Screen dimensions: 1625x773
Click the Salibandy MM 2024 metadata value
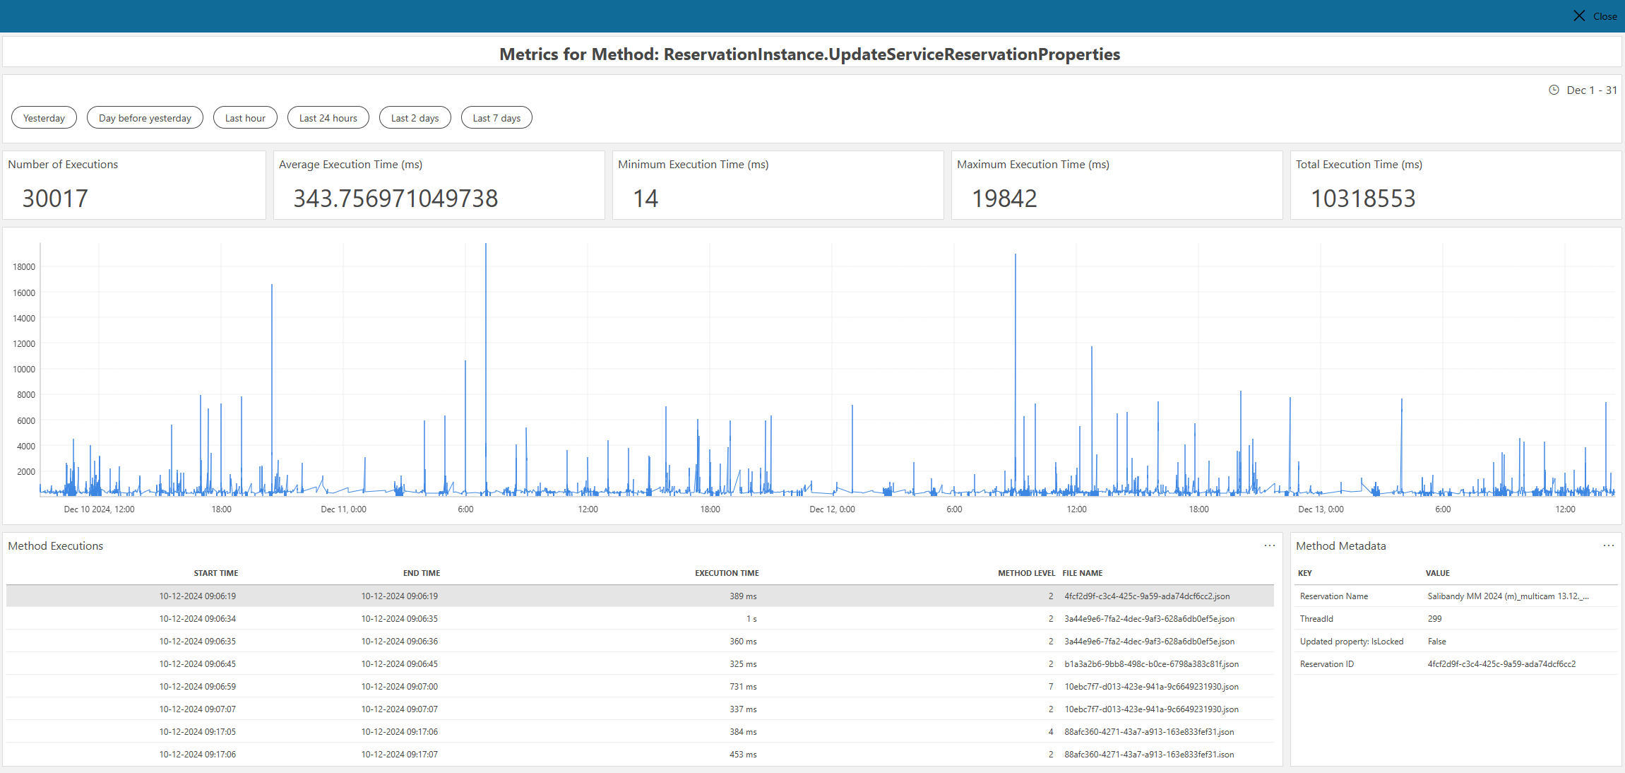(1508, 596)
